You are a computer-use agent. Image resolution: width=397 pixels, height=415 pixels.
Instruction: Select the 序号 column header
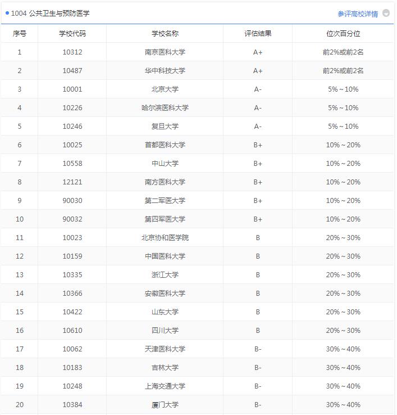coord(20,34)
